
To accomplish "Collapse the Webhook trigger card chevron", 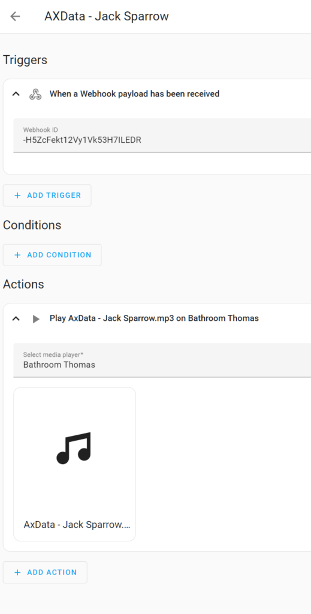I will click(16, 94).
